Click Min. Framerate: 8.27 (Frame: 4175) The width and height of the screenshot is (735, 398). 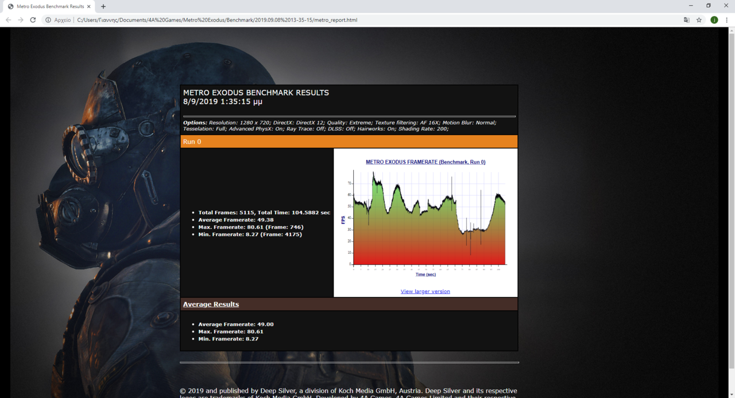click(x=250, y=234)
